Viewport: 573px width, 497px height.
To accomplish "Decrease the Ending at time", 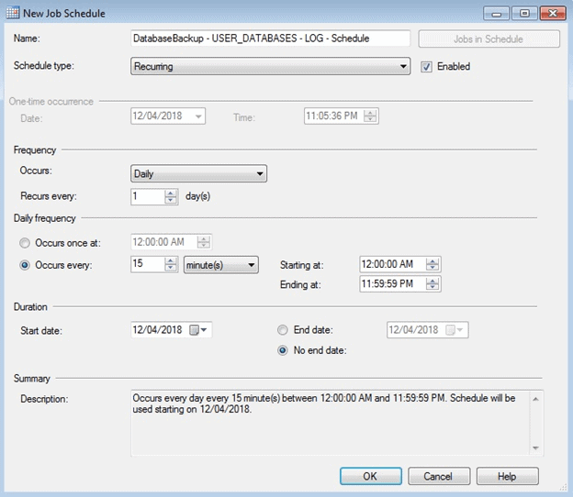I will click(433, 288).
